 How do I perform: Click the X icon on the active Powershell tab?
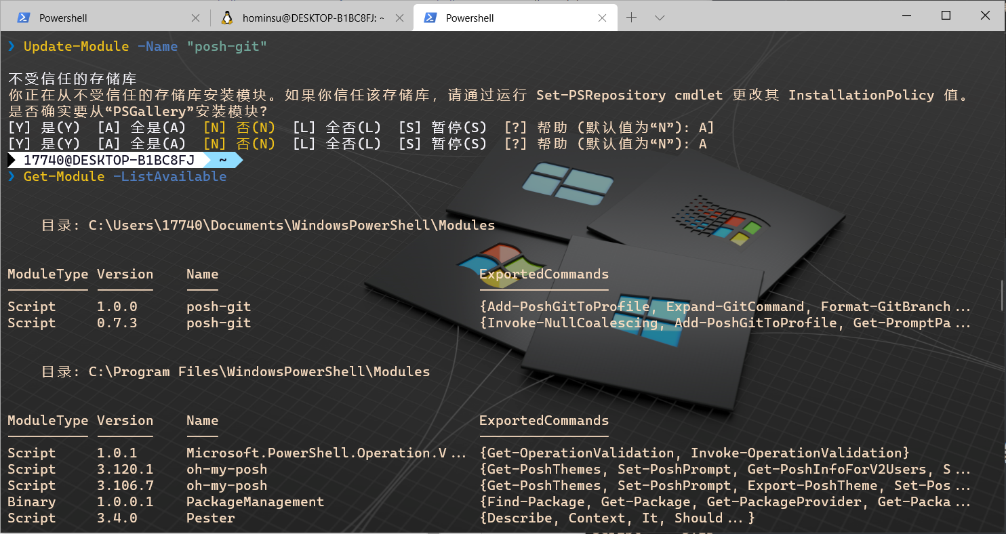[x=603, y=18]
